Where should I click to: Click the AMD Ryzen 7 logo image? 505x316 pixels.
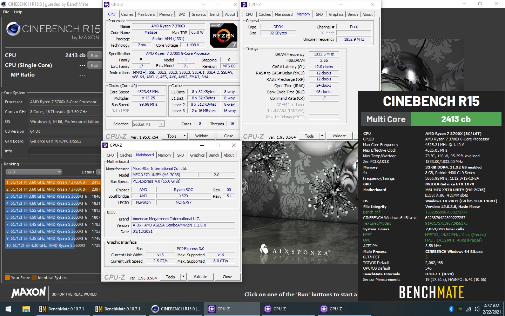[x=223, y=35]
